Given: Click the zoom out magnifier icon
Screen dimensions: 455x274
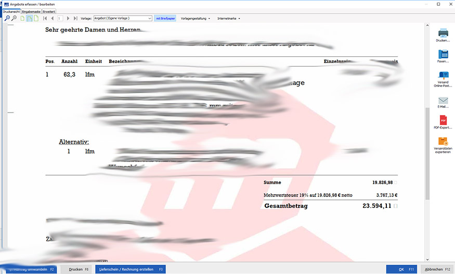Looking at the screenshot, I should click(7, 18).
